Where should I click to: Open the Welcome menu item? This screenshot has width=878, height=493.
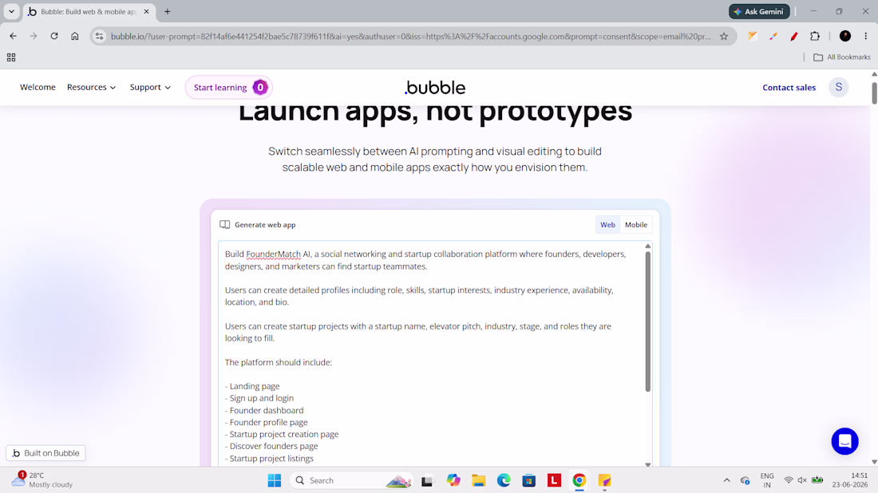[38, 87]
